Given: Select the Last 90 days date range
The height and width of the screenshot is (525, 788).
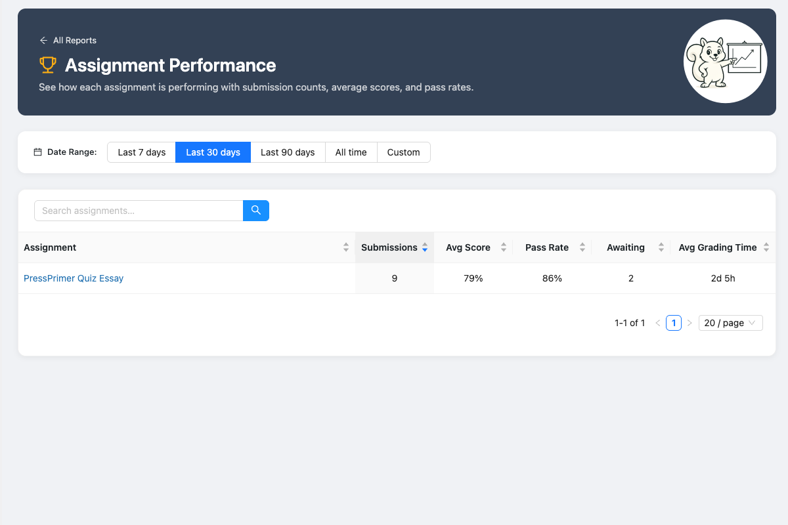Looking at the screenshot, I should click(x=288, y=152).
